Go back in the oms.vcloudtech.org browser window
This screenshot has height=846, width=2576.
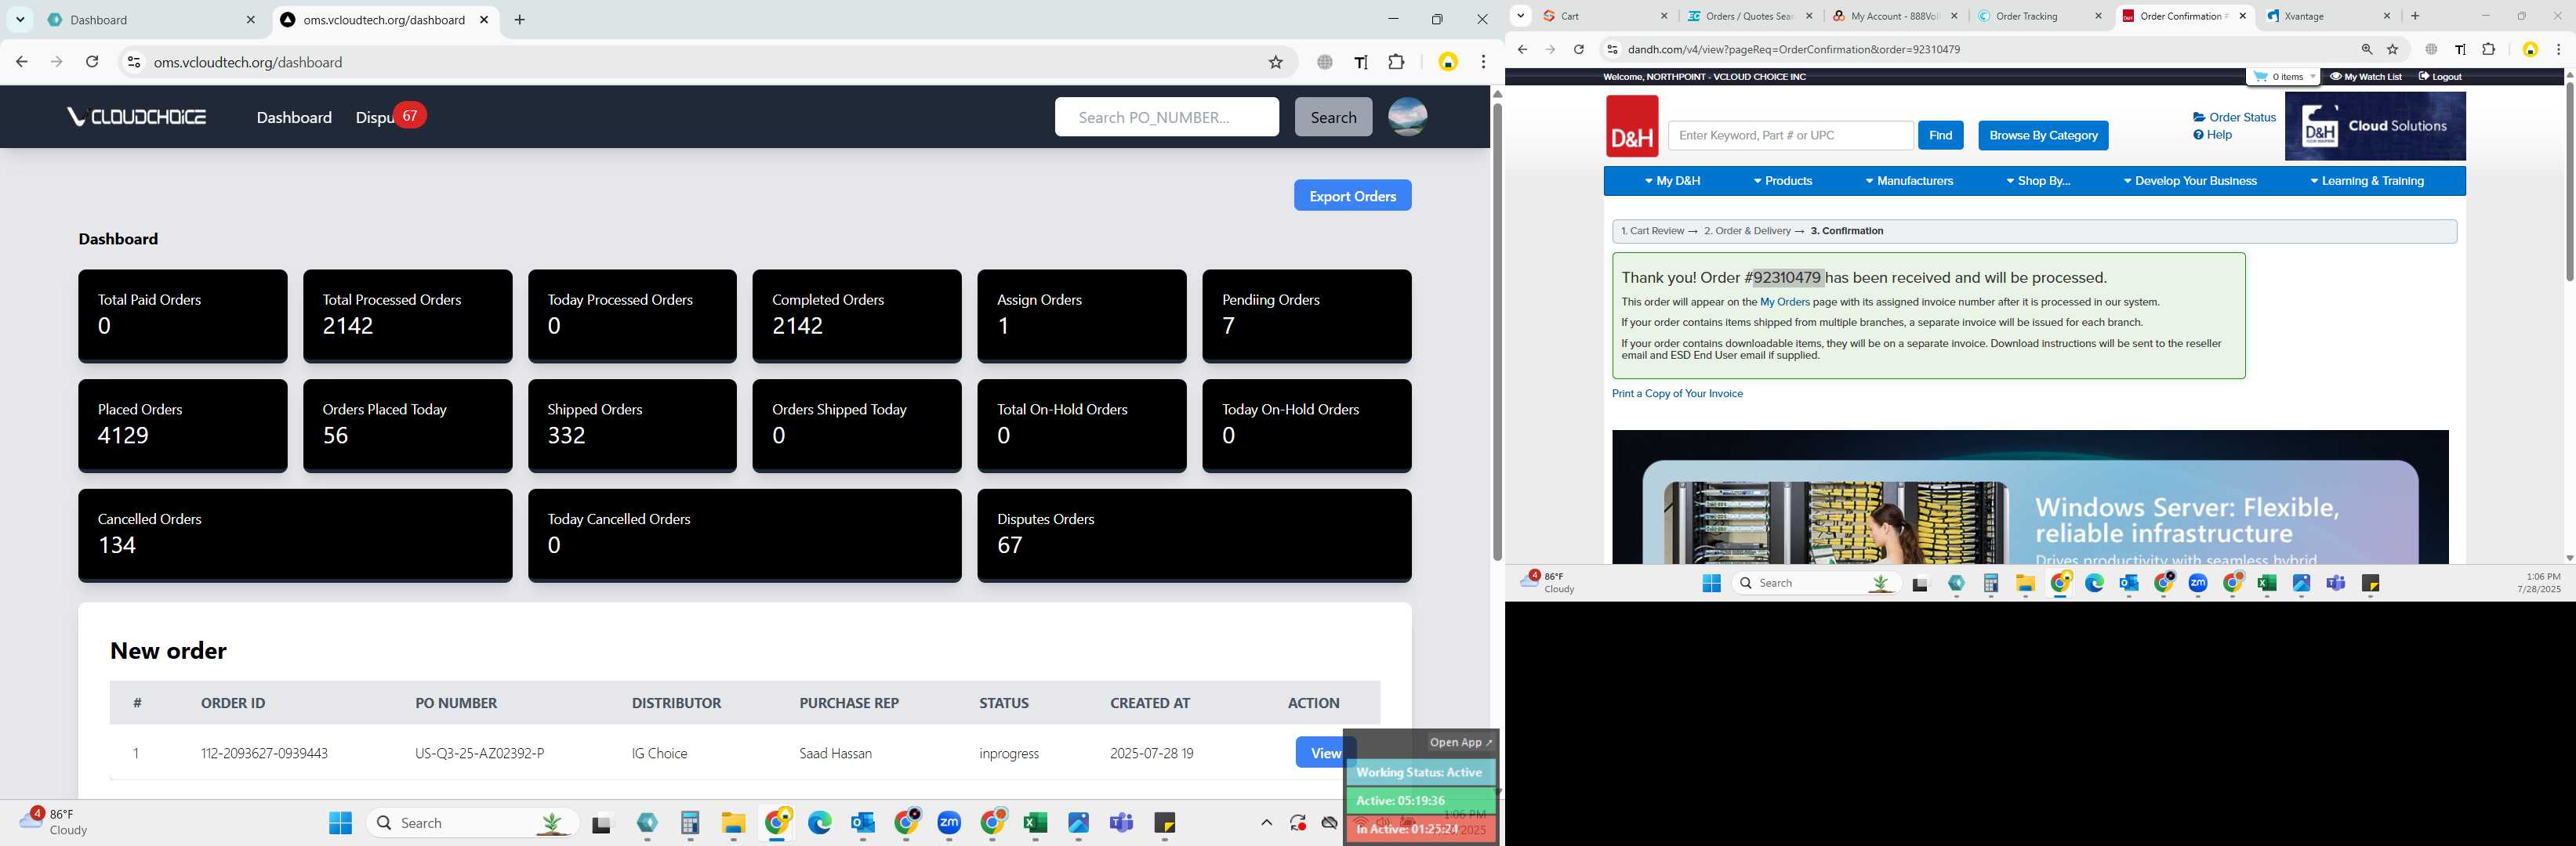tap(21, 62)
